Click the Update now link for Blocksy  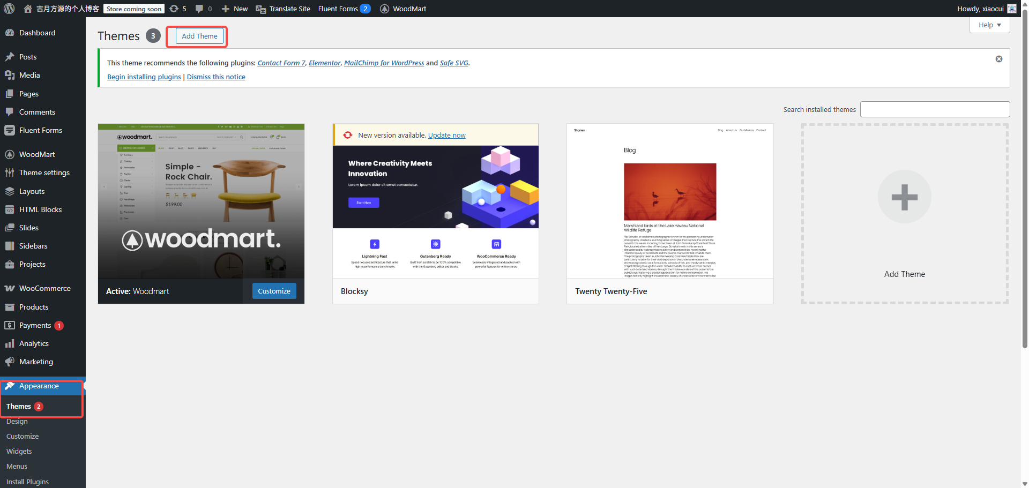[x=446, y=135]
